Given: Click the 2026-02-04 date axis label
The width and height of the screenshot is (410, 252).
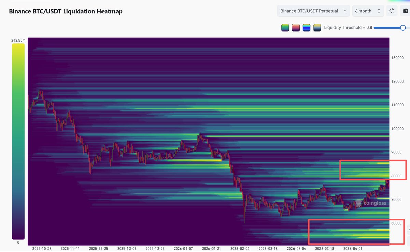Looking at the screenshot, I should [240, 249].
